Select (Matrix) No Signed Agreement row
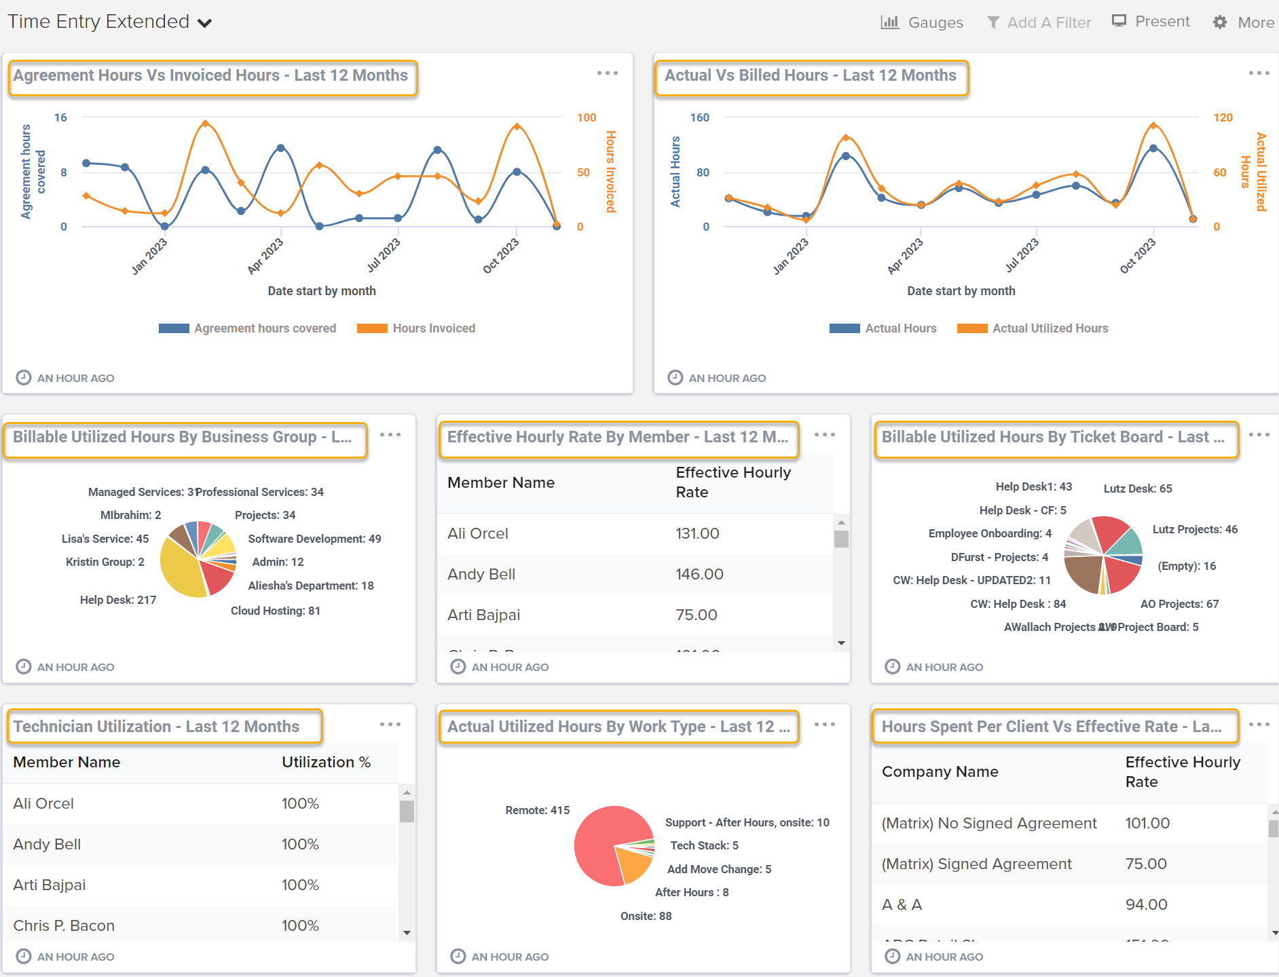1279x977 pixels. click(1069, 823)
